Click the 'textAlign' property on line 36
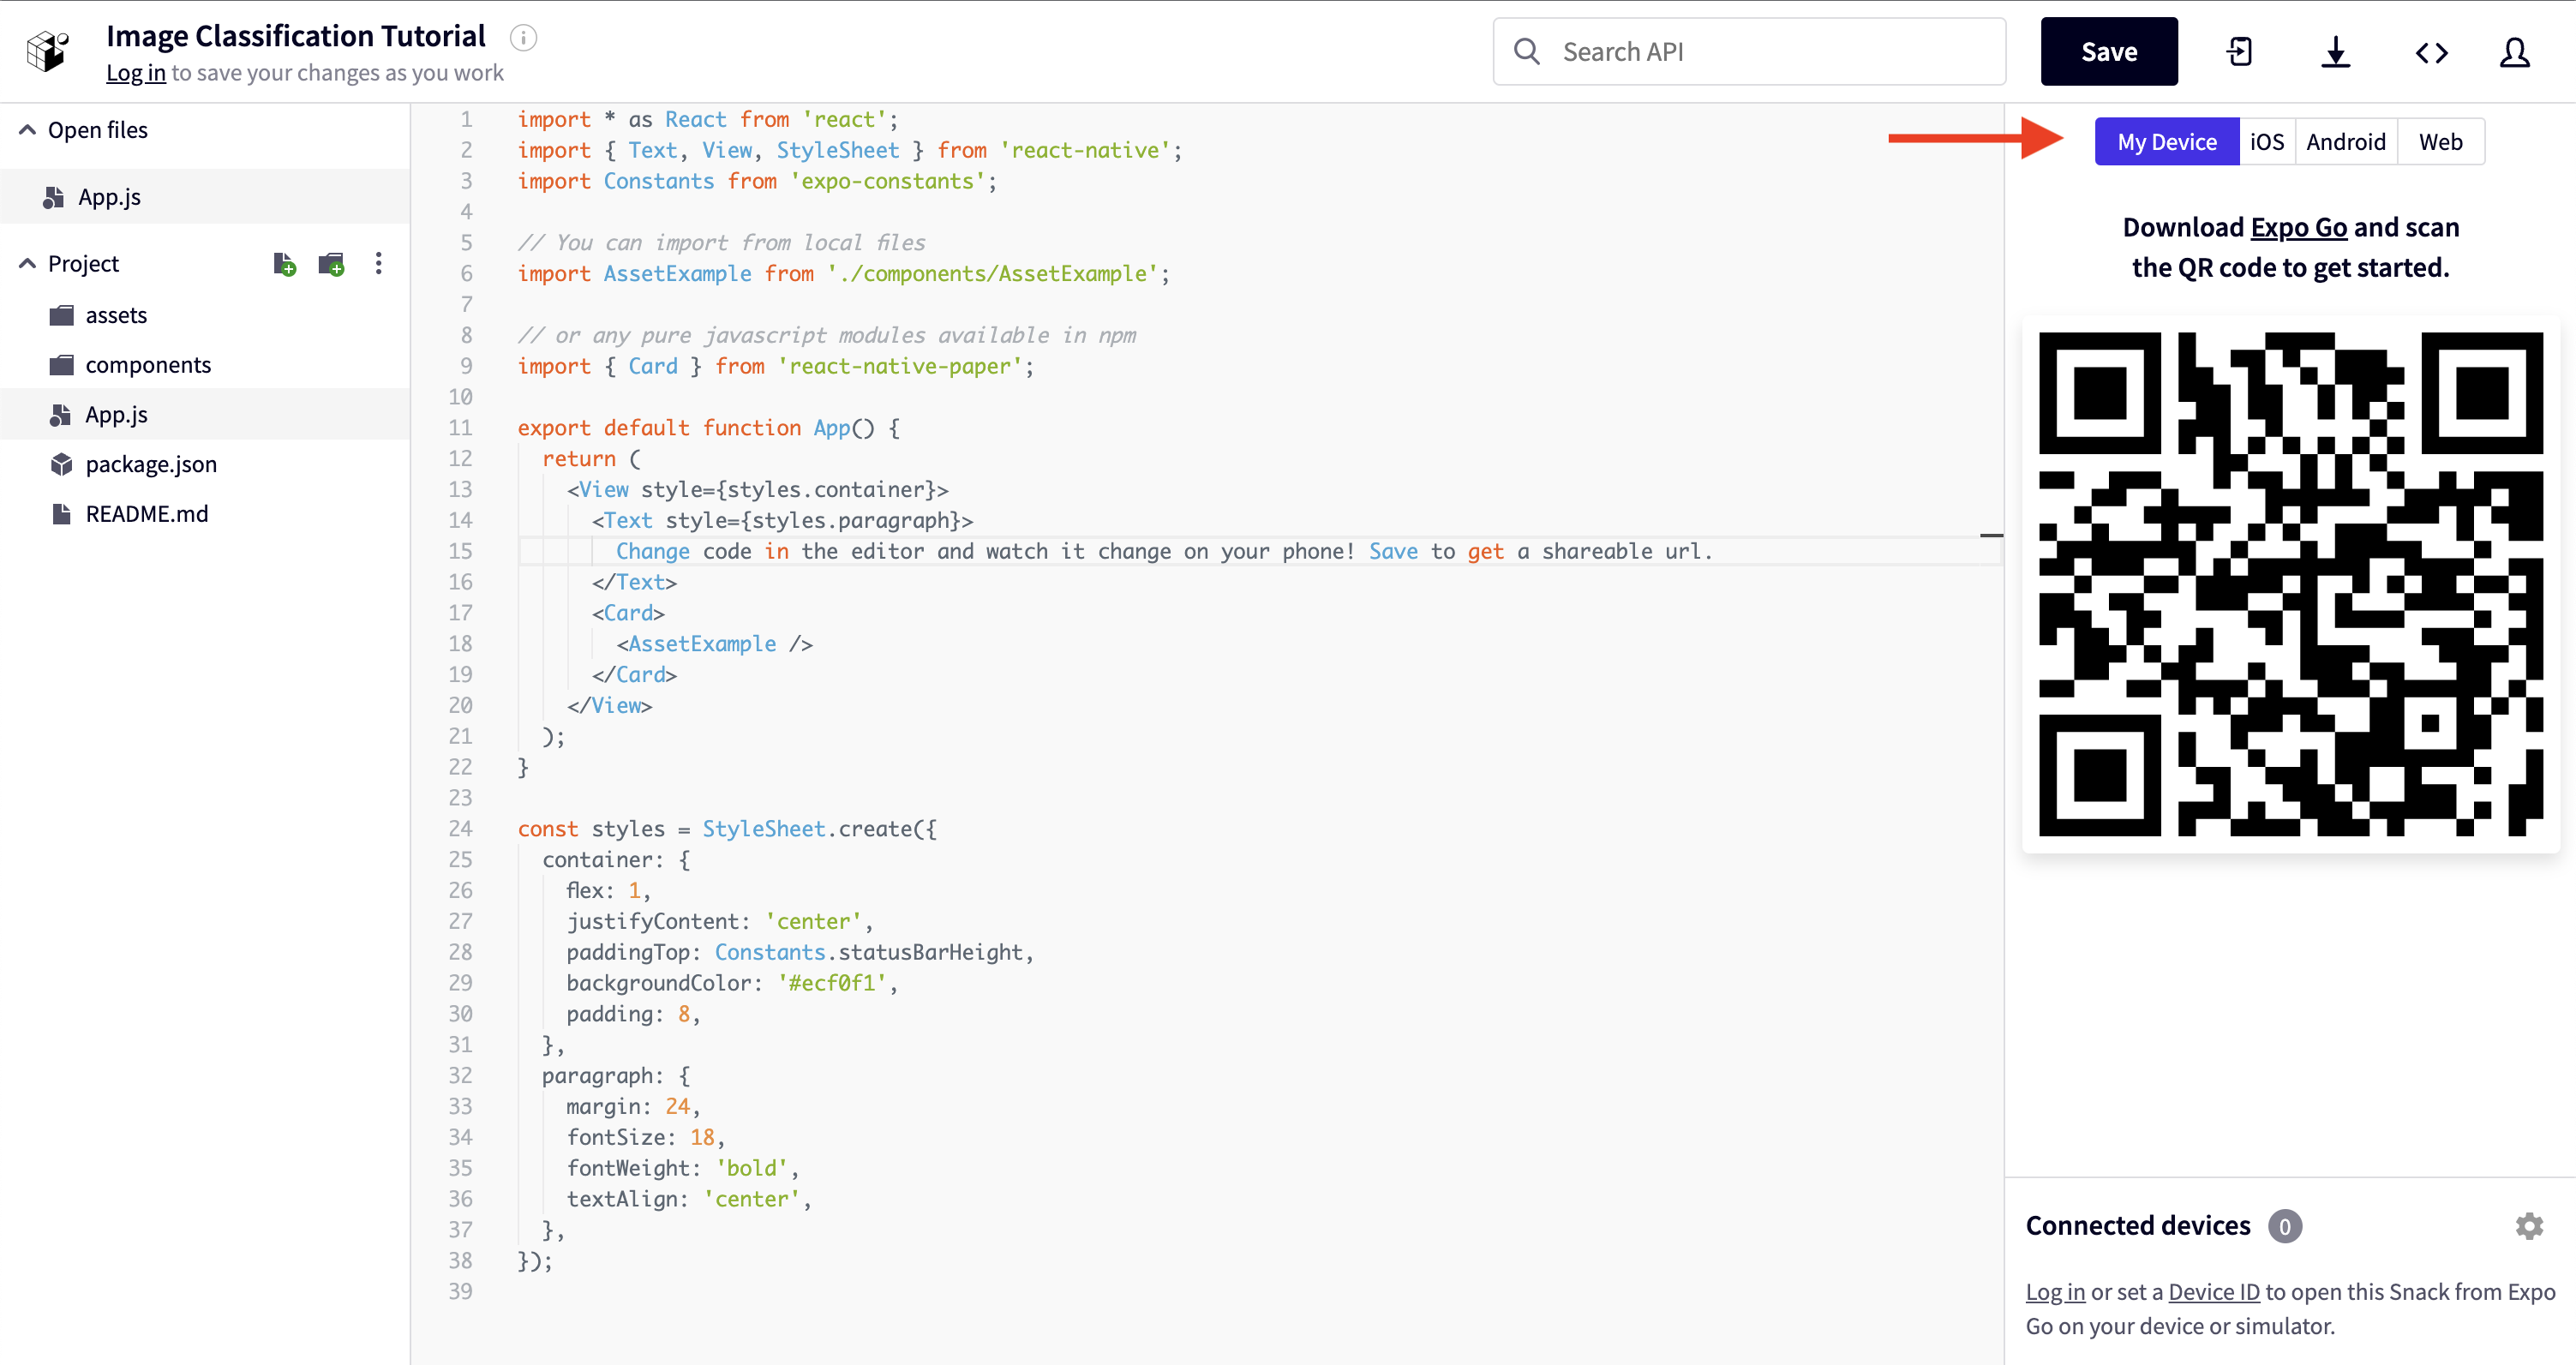The width and height of the screenshot is (2576, 1365). point(622,1199)
